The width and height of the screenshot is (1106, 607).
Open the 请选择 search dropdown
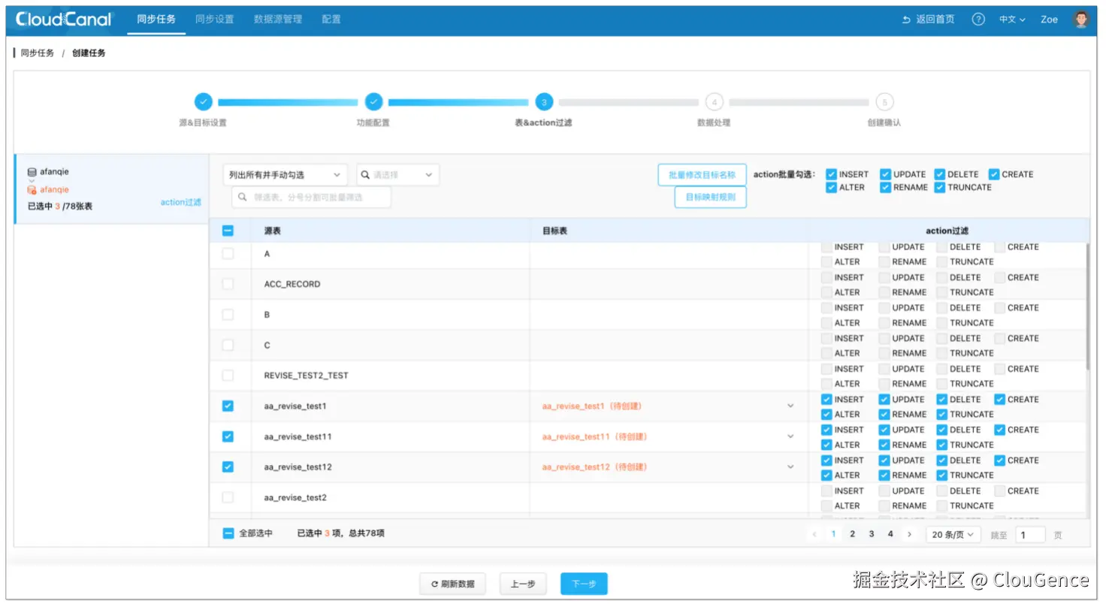(397, 175)
